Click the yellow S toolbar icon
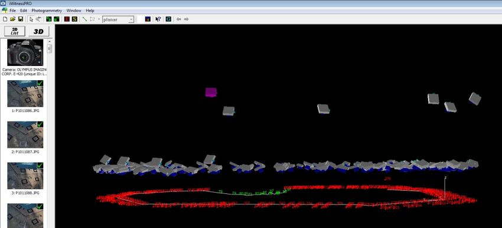 pos(74,19)
